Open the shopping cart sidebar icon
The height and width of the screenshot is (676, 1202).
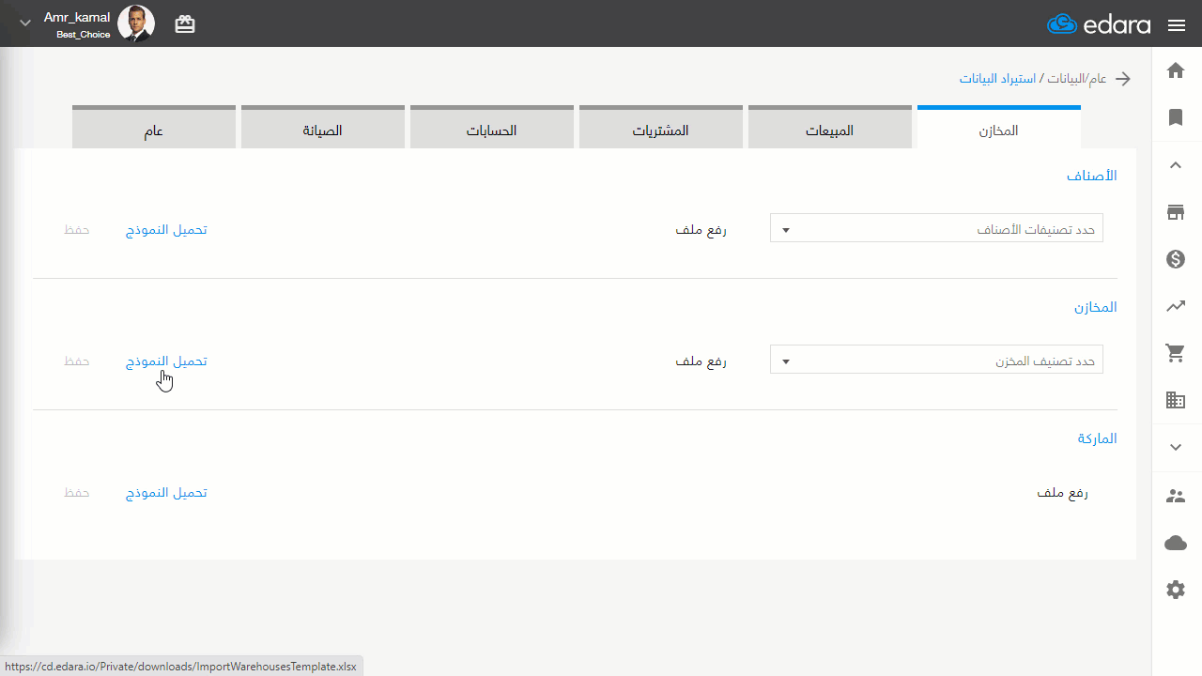click(x=1176, y=353)
